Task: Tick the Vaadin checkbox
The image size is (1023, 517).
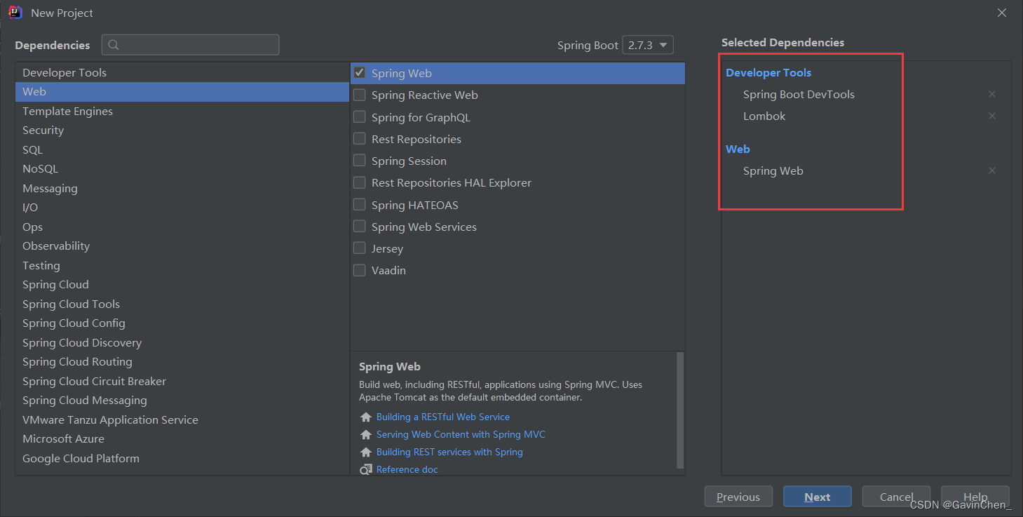Action: (x=360, y=270)
